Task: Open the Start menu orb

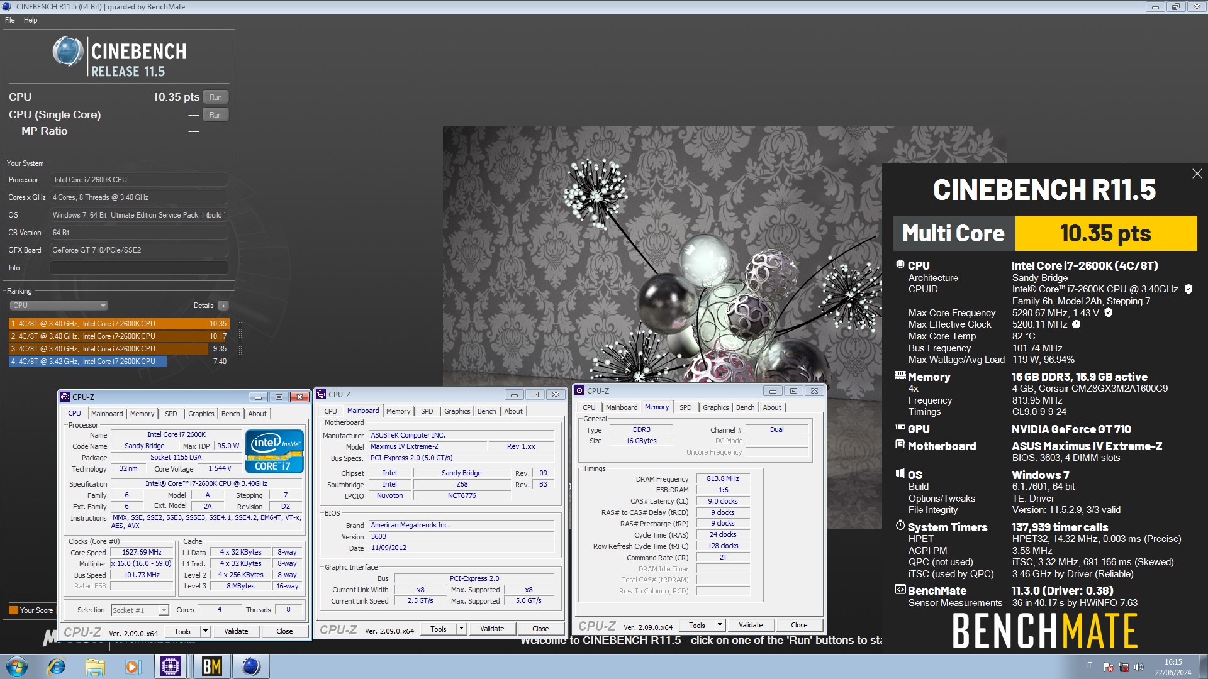Action: coord(17,666)
